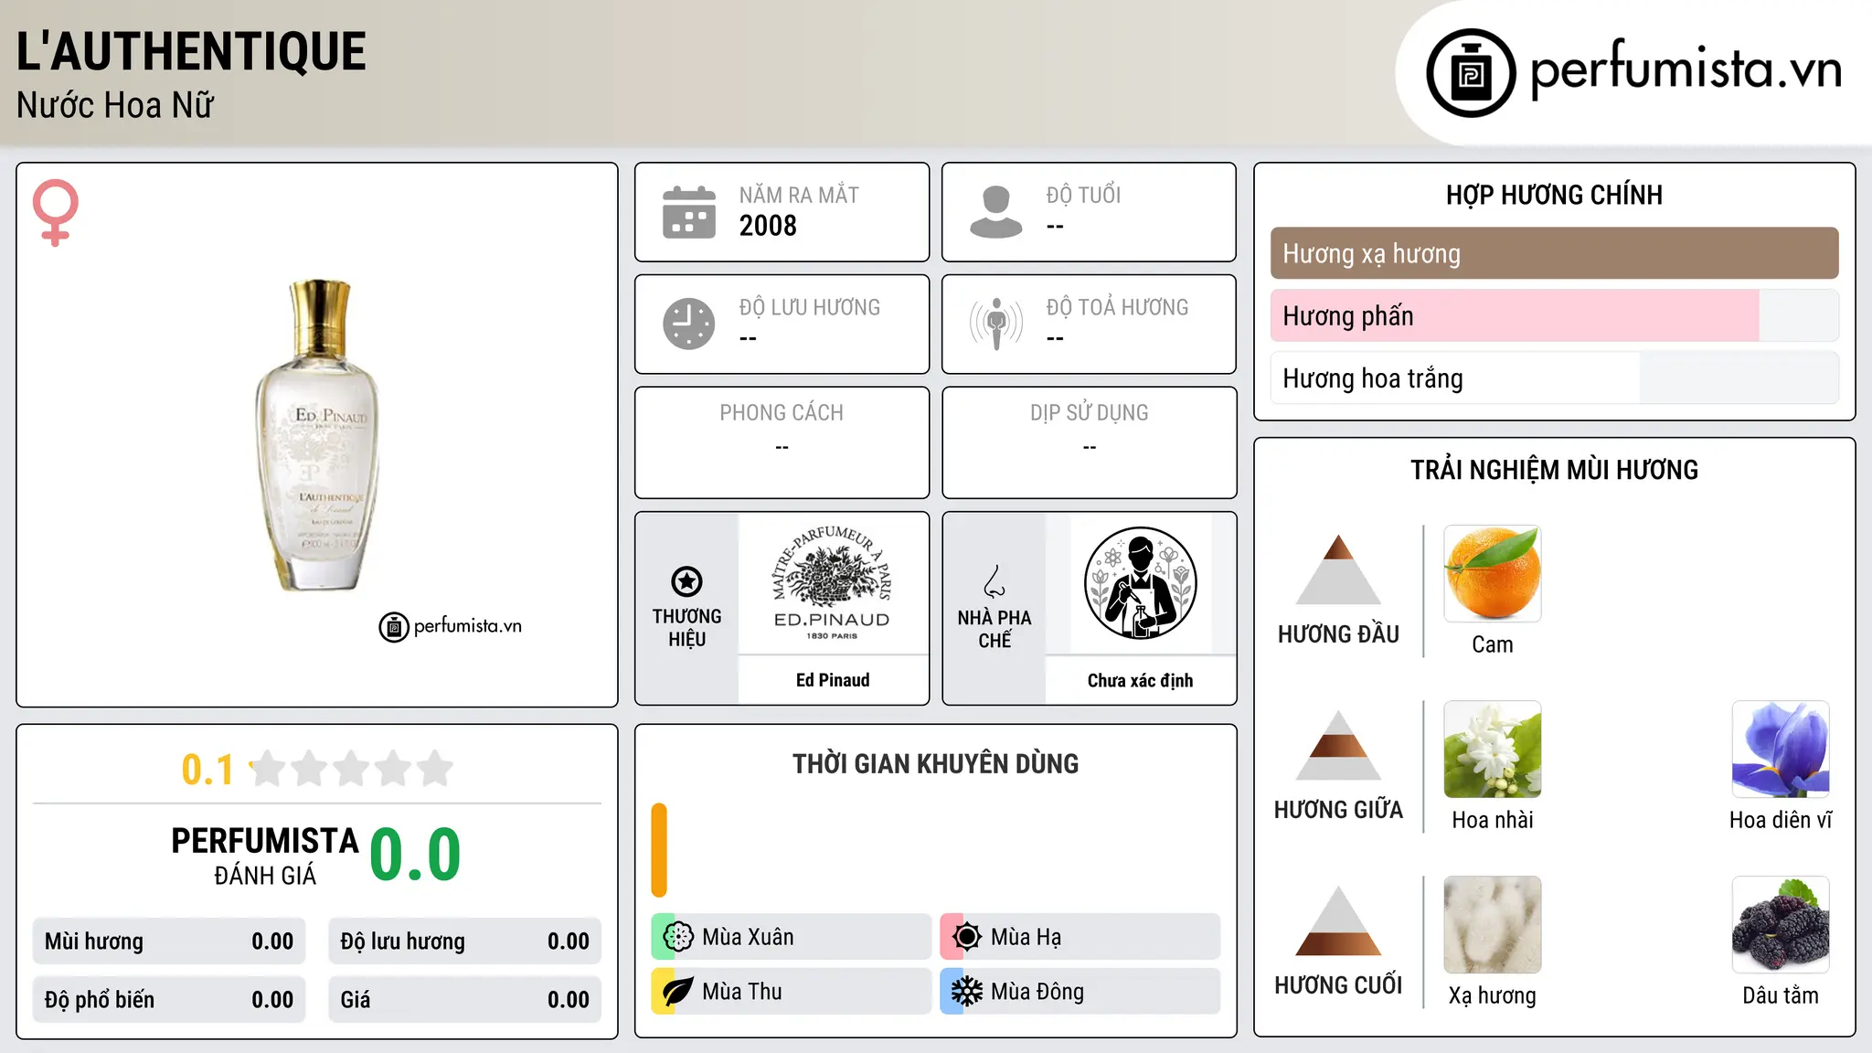
Task: Click the sillage icon beside Độ toả hương
Action: click(995, 324)
